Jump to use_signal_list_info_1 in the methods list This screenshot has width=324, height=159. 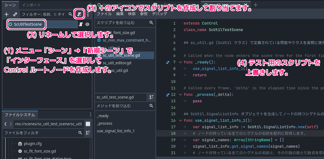(116, 131)
